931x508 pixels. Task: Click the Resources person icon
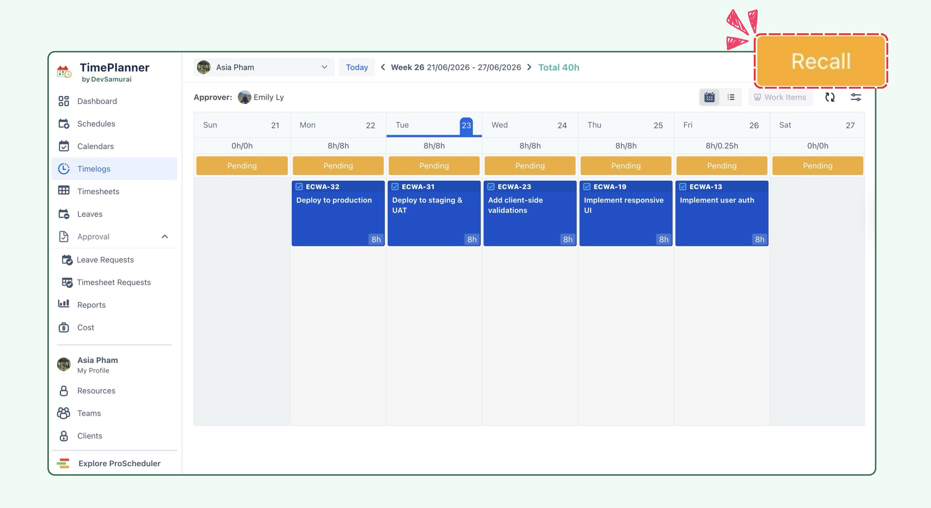pyautogui.click(x=64, y=391)
